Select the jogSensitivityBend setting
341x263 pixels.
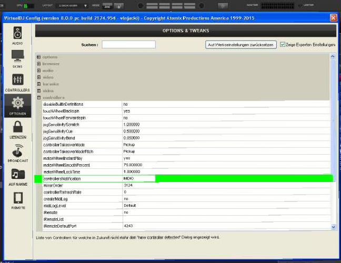tap(186, 138)
